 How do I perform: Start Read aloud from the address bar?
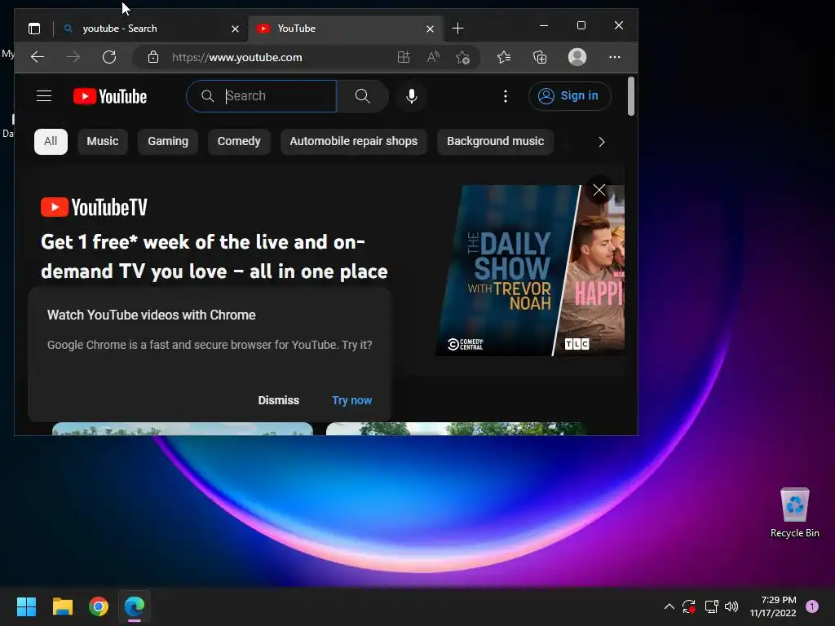point(433,57)
